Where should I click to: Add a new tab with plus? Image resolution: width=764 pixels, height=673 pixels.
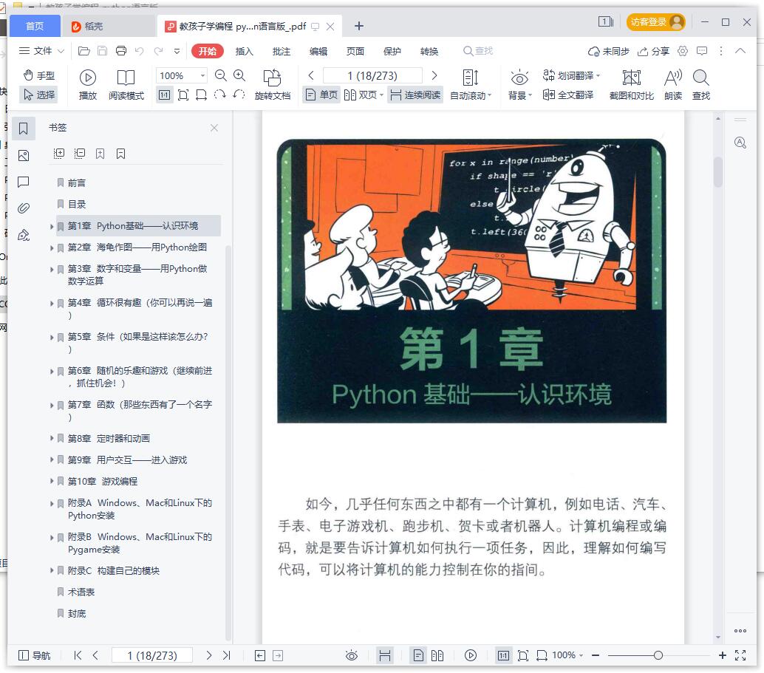[x=359, y=26]
